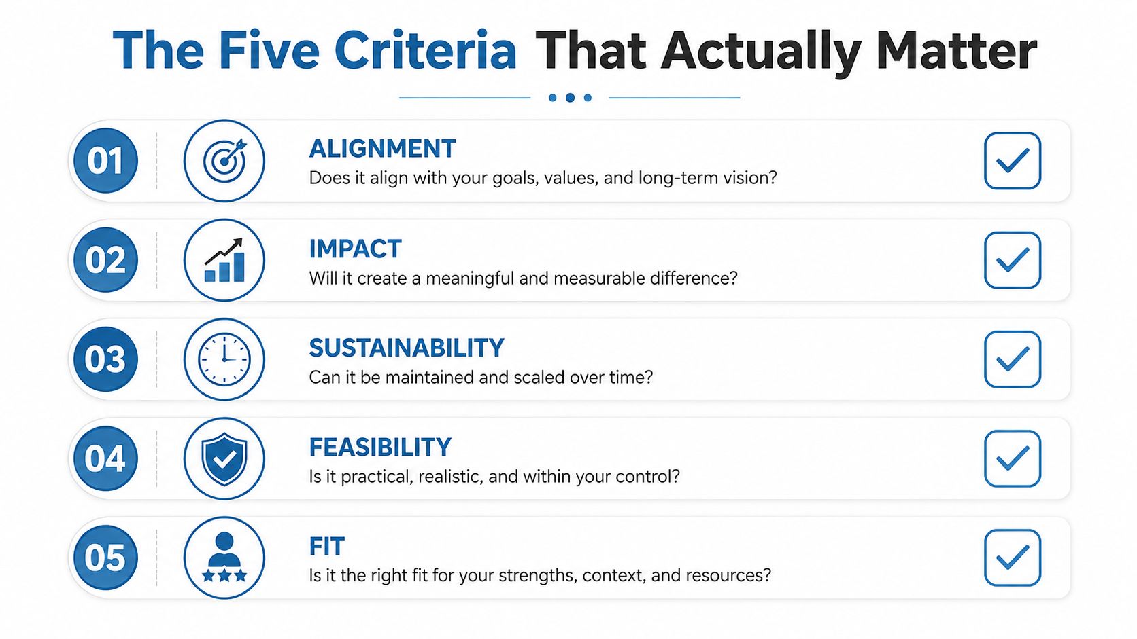
Task: Click the title 'The Five Criteria'
Action: [315, 50]
